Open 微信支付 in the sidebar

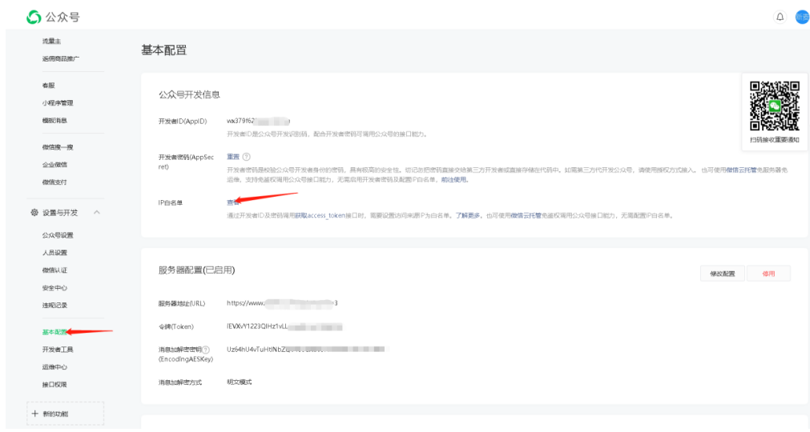pyautogui.click(x=54, y=182)
